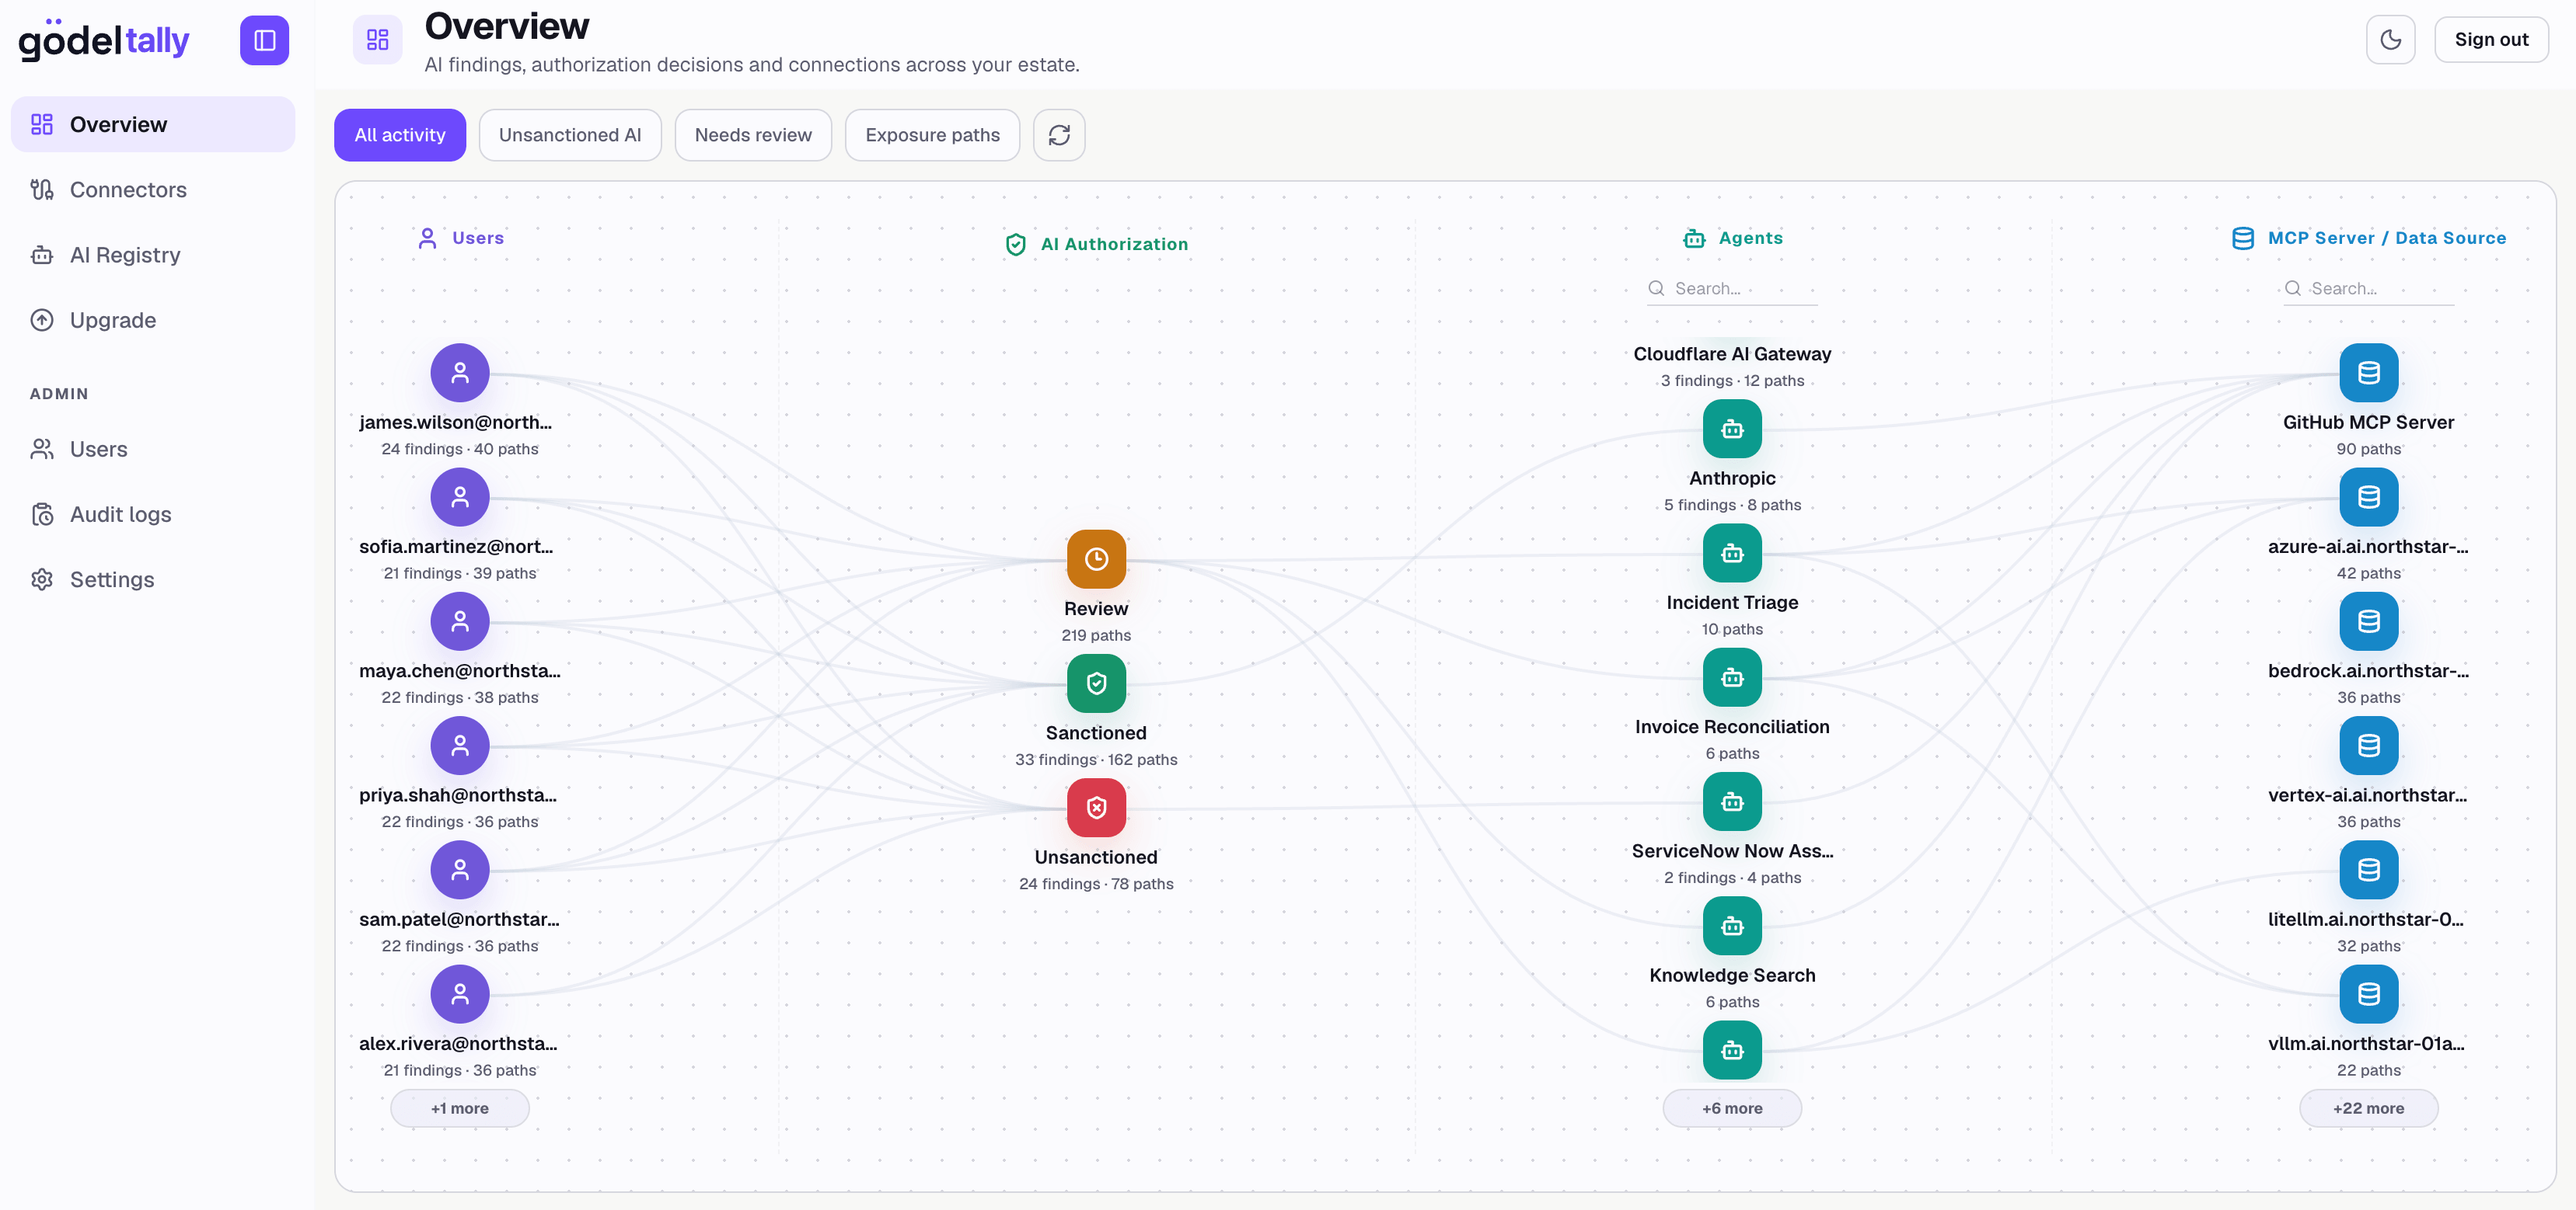
Task: Click the priya.shah user node icon
Action: (460, 746)
